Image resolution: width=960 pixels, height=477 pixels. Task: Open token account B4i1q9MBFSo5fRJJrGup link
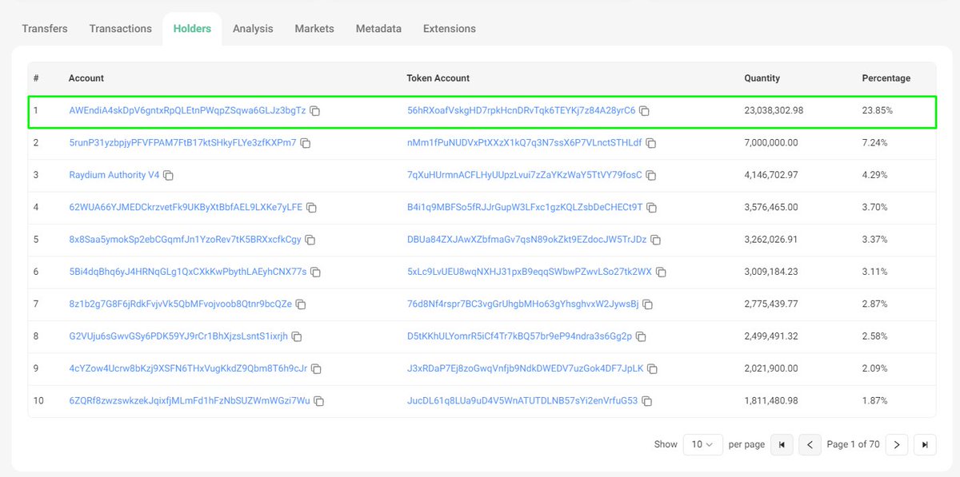(525, 207)
